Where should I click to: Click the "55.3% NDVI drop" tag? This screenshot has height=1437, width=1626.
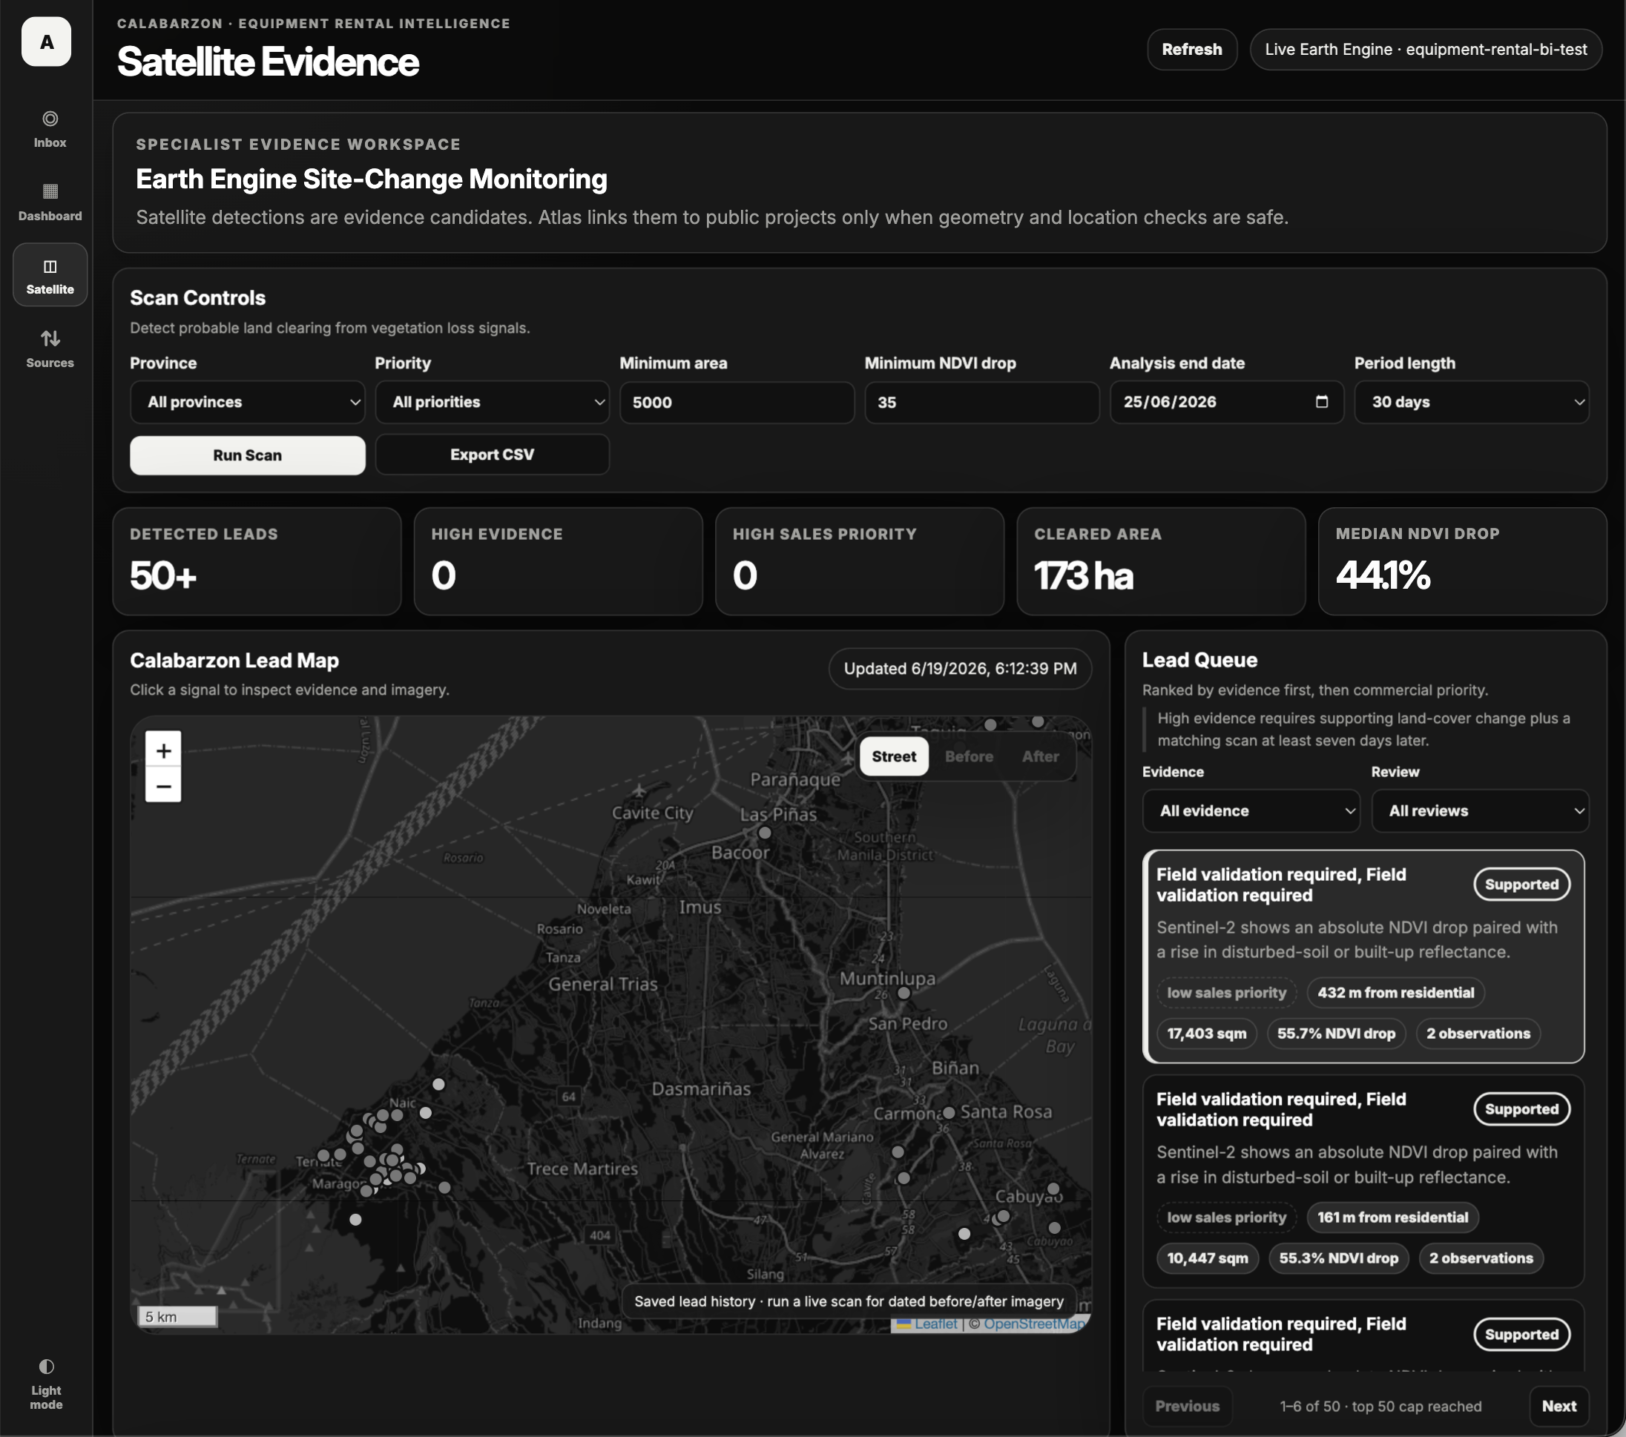[1339, 1258]
